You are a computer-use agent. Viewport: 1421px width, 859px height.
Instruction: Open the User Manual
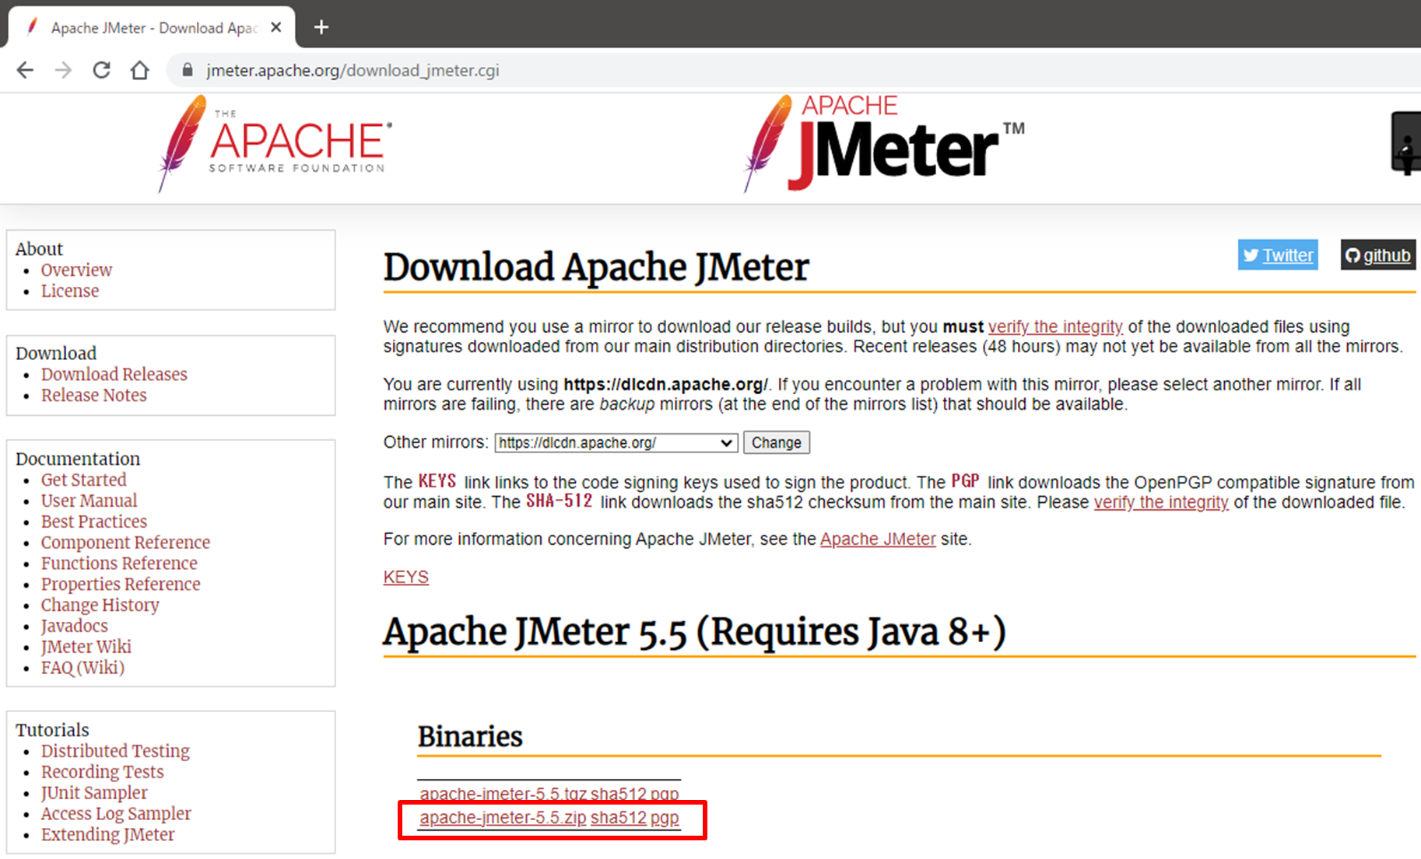point(89,501)
